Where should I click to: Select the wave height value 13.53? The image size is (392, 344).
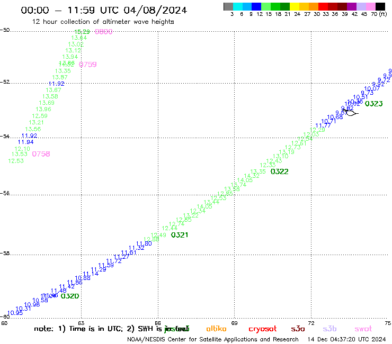coord(19,154)
